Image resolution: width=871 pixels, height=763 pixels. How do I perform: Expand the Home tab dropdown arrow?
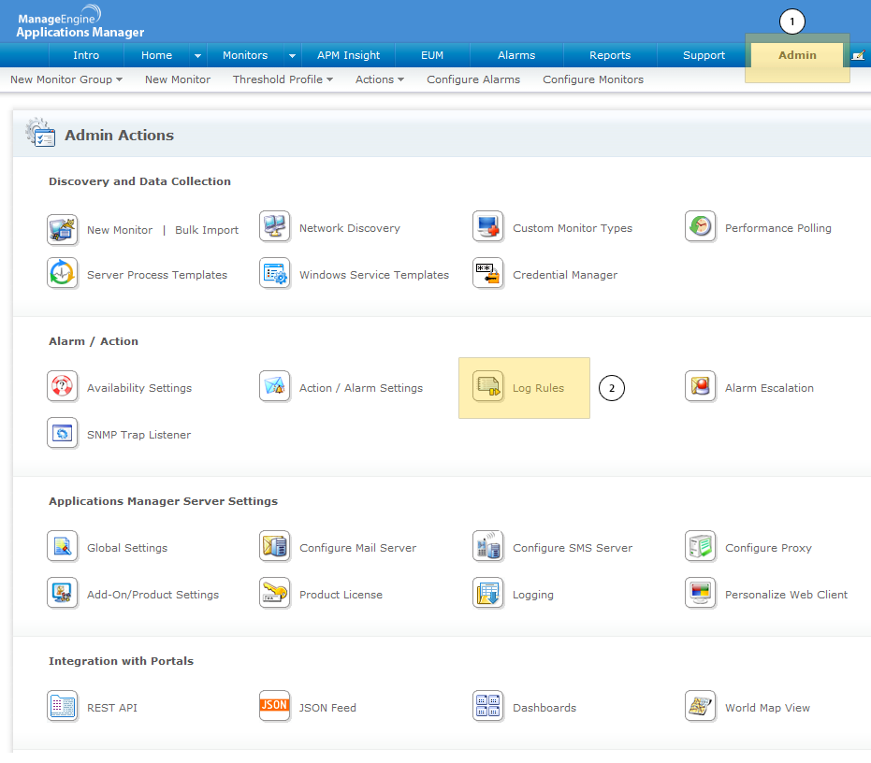(197, 55)
